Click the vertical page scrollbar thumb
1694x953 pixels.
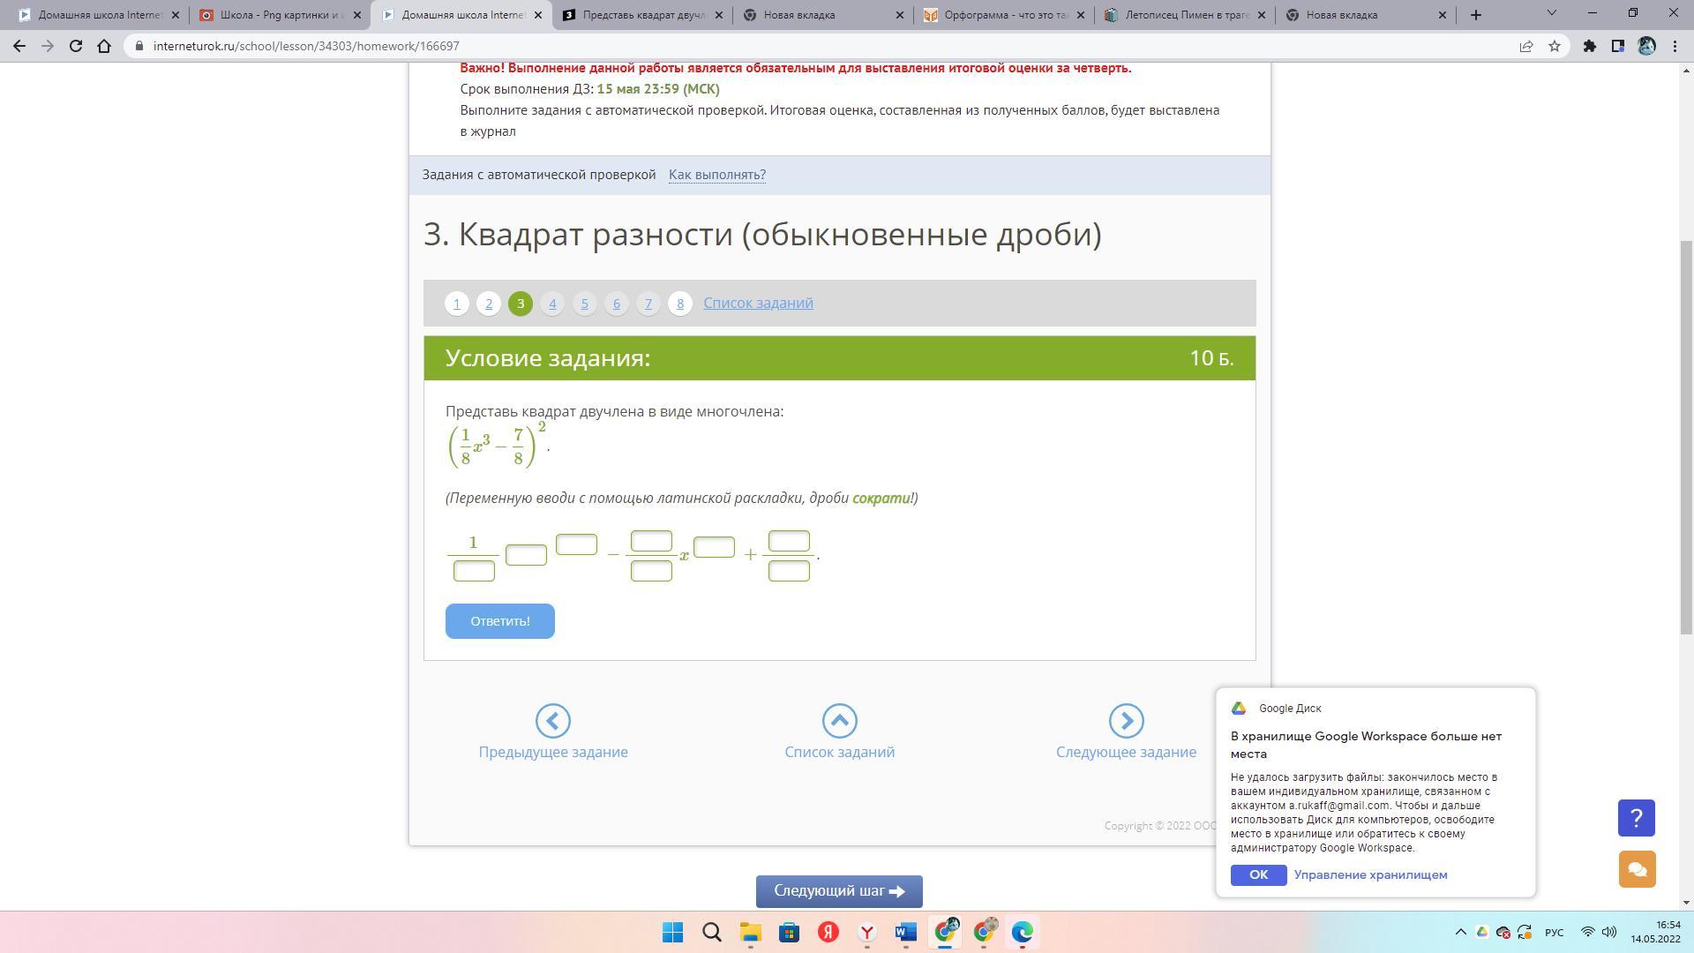[x=1685, y=437]
